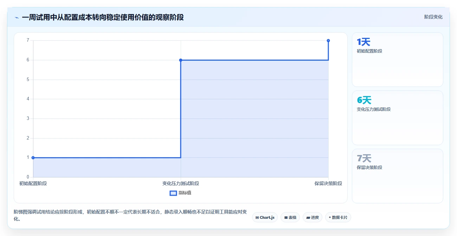Open the 6天 变化压力测试阶段 card

(x=397, y=118)
